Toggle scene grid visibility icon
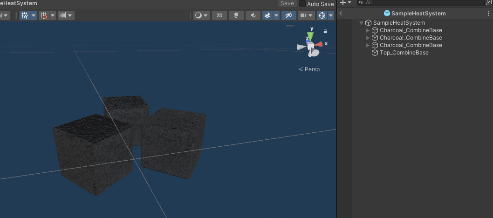This screenshot has width=493, height=218. pyautogui.click(x=25, y=15)
